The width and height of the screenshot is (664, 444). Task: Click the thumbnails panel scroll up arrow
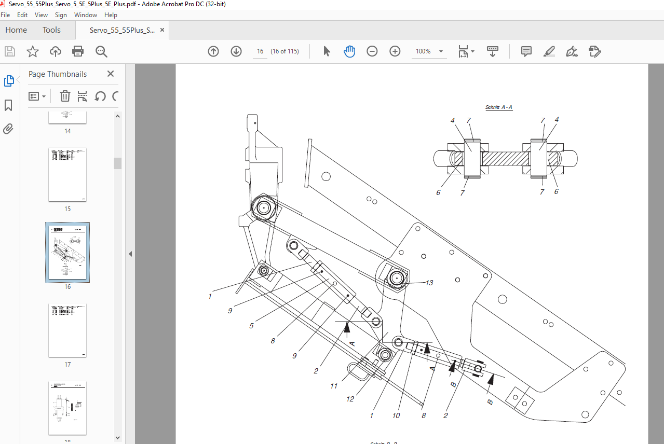118,116
